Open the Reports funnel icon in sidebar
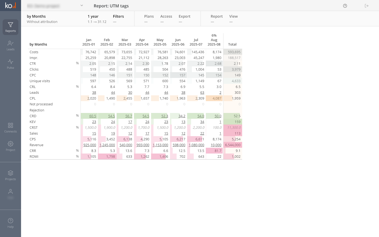 tap(11, 25)
